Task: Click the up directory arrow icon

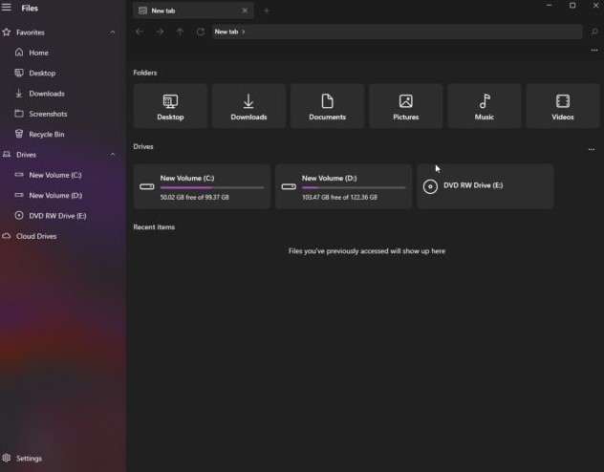Action: tap(180, 32)
